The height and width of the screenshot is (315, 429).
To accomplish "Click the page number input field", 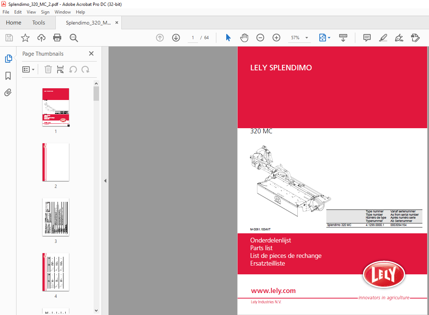I will pos(193,38).
